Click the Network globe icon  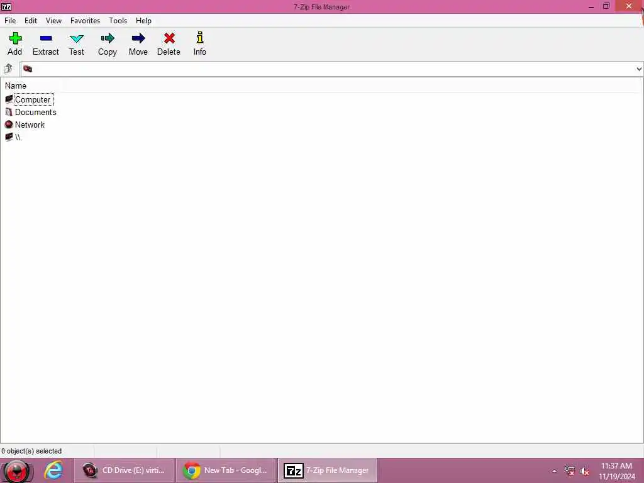tap(9, 125)
